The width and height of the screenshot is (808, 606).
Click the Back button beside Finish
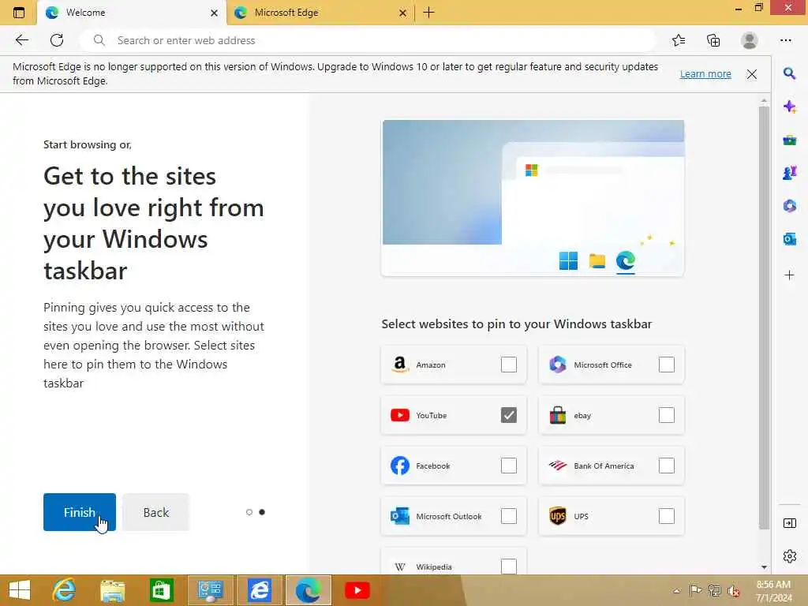pyautogui.click(x=155, y=511)
